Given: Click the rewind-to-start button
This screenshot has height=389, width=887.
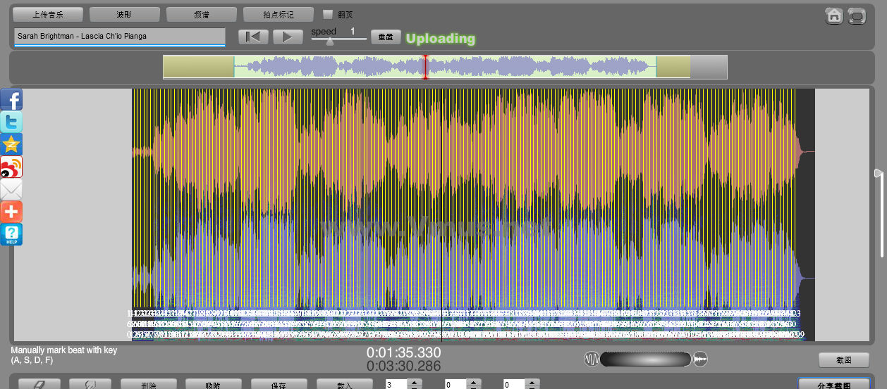Looking at the screenshot, I should tap(253, 37).
